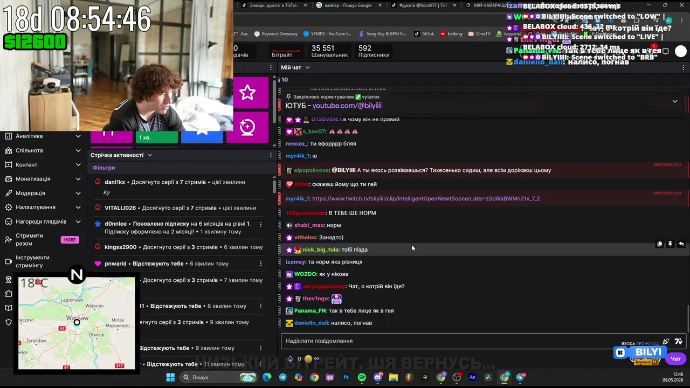
Task: Open activity feed options menu
Action: 271,155
